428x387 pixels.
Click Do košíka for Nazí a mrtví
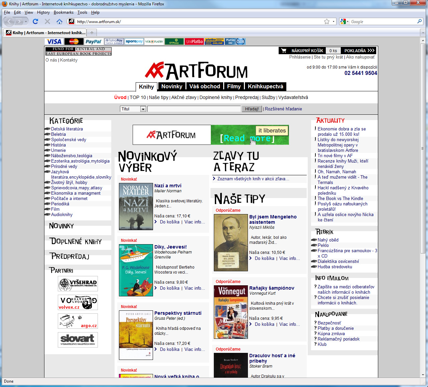pos(169,222)
